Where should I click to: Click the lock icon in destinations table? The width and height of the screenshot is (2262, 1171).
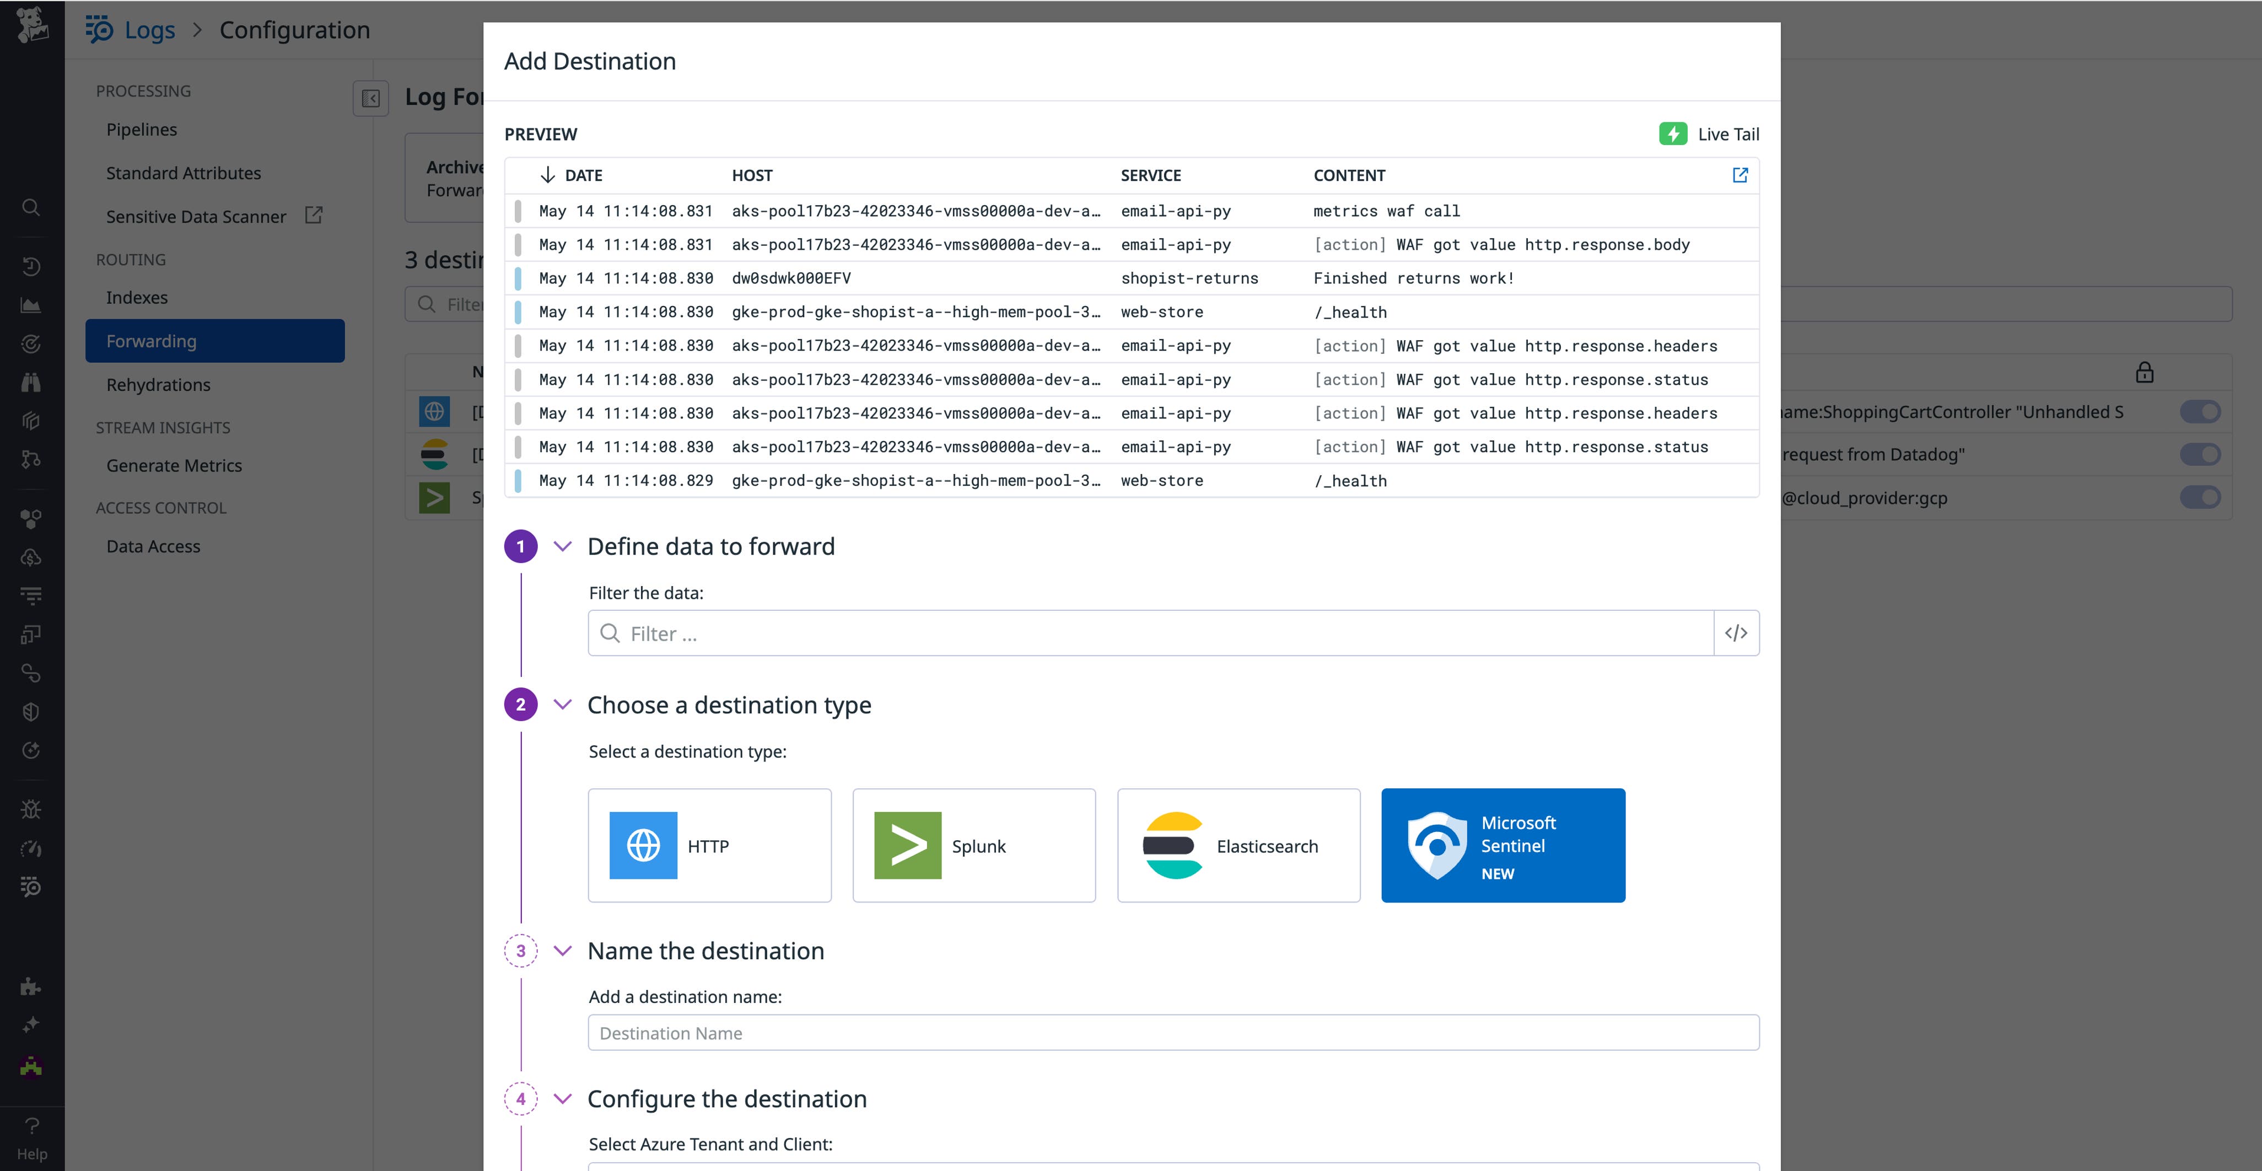pyautogui.click(x=2145, y=373)
